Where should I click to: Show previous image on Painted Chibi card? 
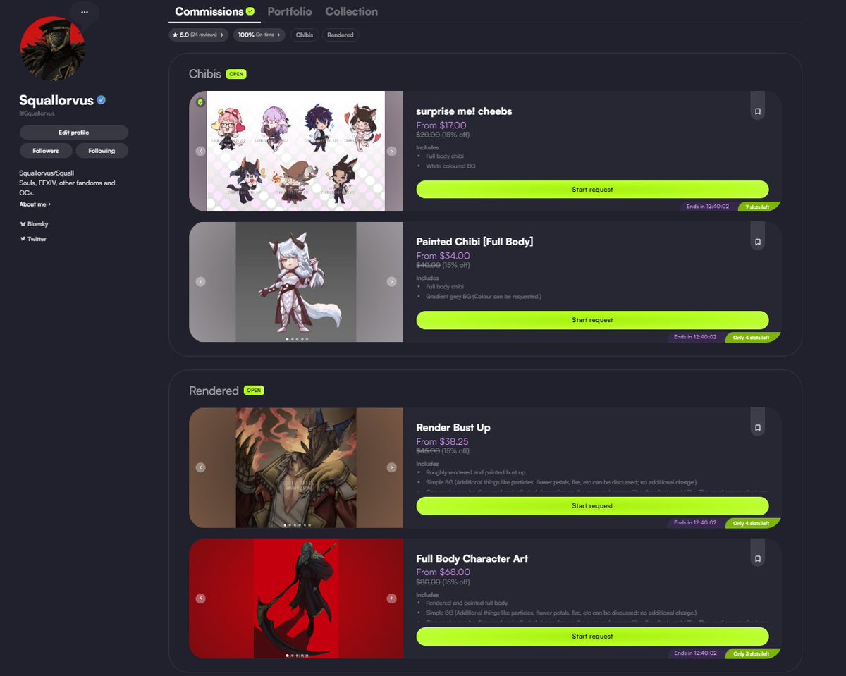(201, 281)
